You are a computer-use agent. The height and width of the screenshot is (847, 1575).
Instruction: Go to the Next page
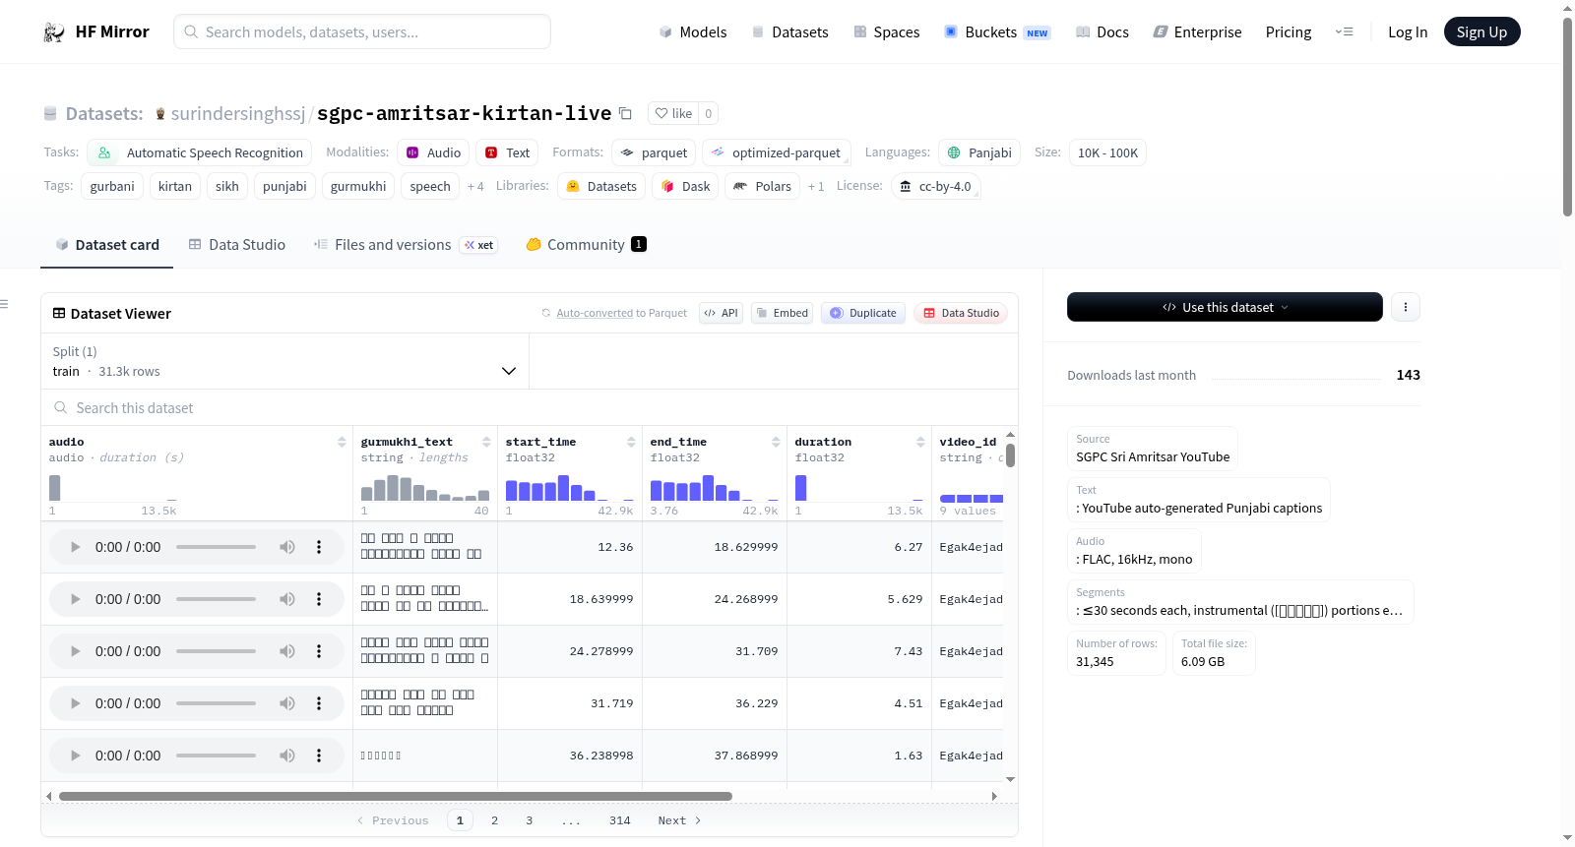(x=679, y=820)
